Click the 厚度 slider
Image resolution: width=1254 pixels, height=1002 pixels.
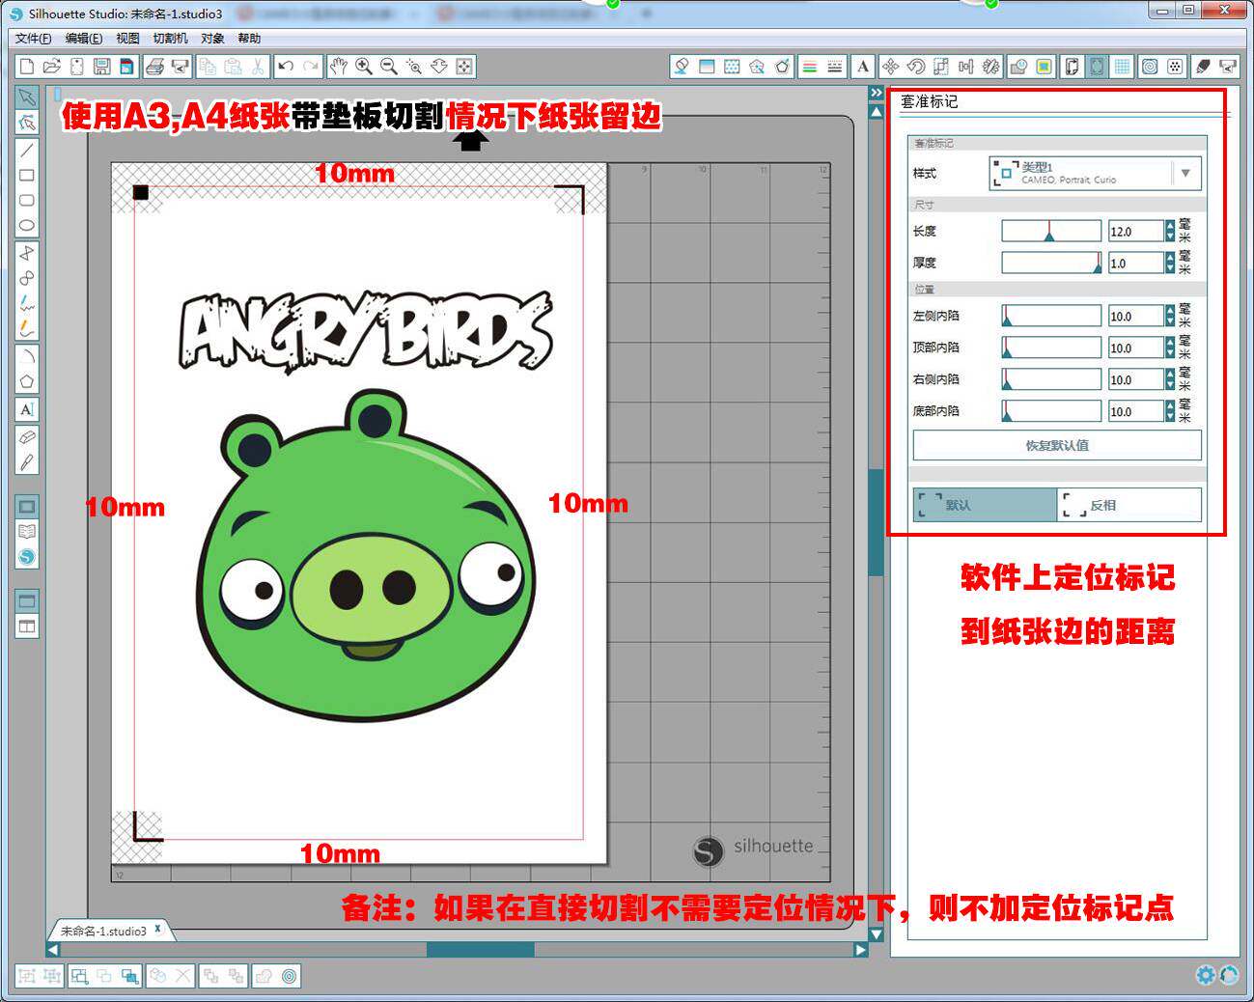(x=1051, y=263)
